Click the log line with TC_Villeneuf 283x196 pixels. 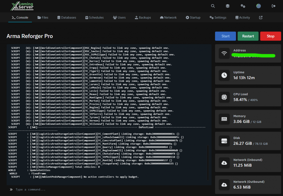point(91,124)
